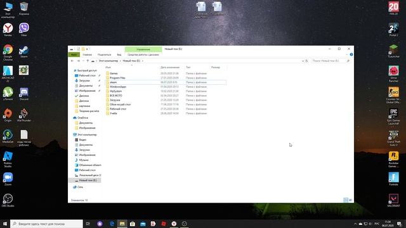The width and height of the screenshot is (406, 228).
Task: Open uTorrent desktop shortcut
Action: point(8,94)
